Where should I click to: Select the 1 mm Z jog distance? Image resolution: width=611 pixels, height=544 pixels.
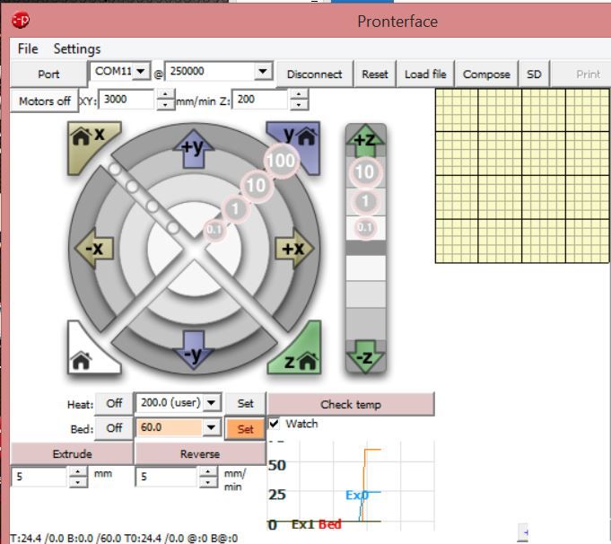(x=365, y=201)
